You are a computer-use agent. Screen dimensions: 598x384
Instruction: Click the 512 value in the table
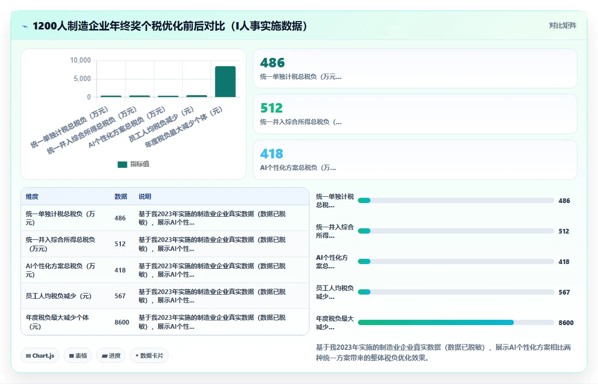(x=120, y=244)
